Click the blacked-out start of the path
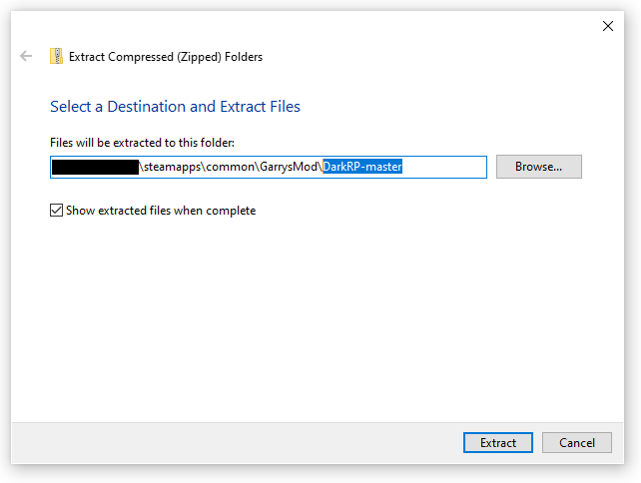 [x=94, y=167]
